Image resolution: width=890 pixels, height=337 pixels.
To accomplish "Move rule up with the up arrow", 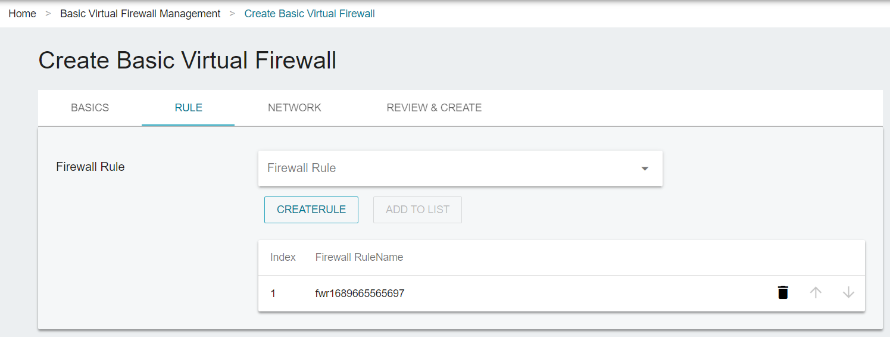I will coord(816,292).
